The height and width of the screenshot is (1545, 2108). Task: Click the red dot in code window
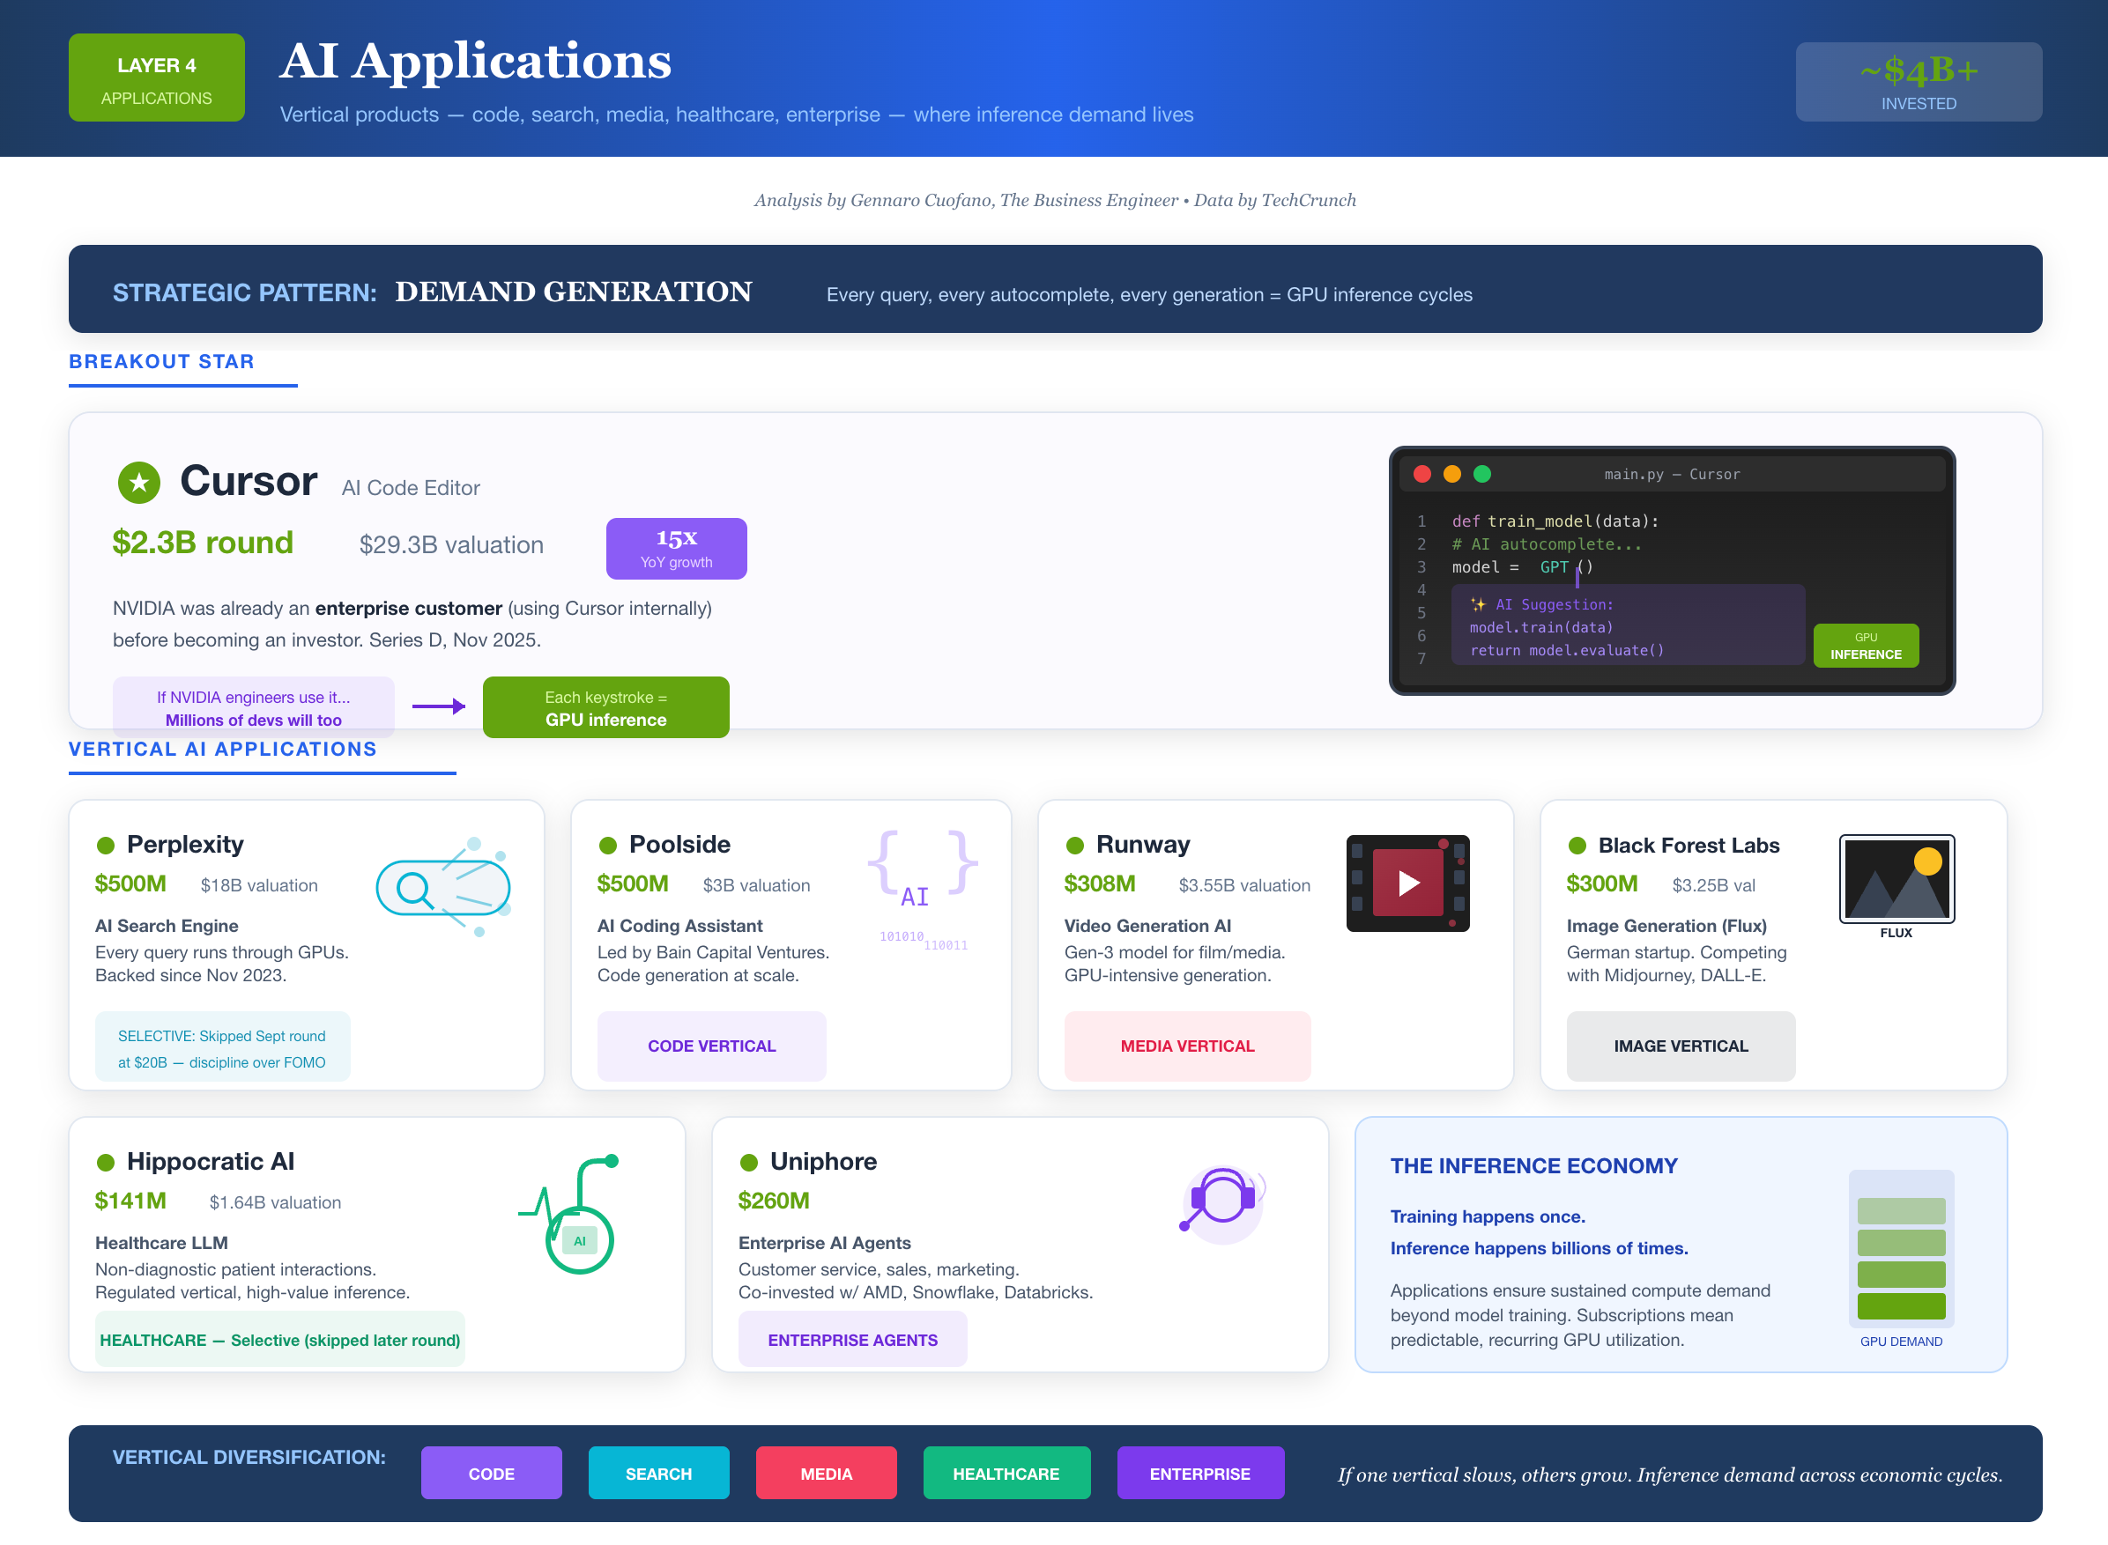1421,474
